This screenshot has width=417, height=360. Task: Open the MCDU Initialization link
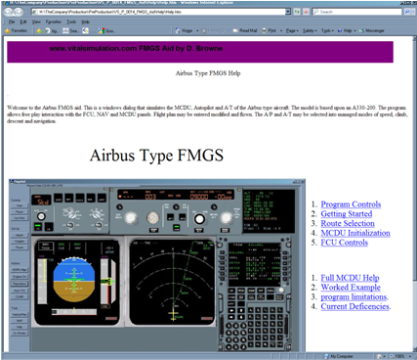(x=355, y=233)
